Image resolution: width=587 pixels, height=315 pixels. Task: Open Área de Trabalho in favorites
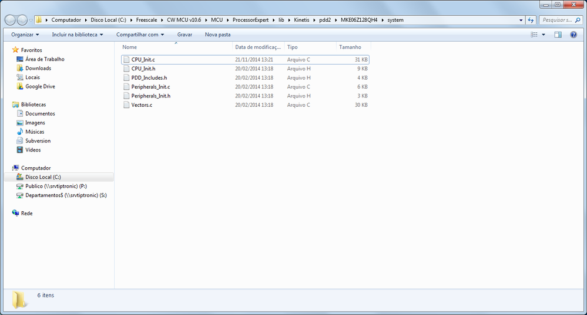pyautogui.click(x=45, y=59)
